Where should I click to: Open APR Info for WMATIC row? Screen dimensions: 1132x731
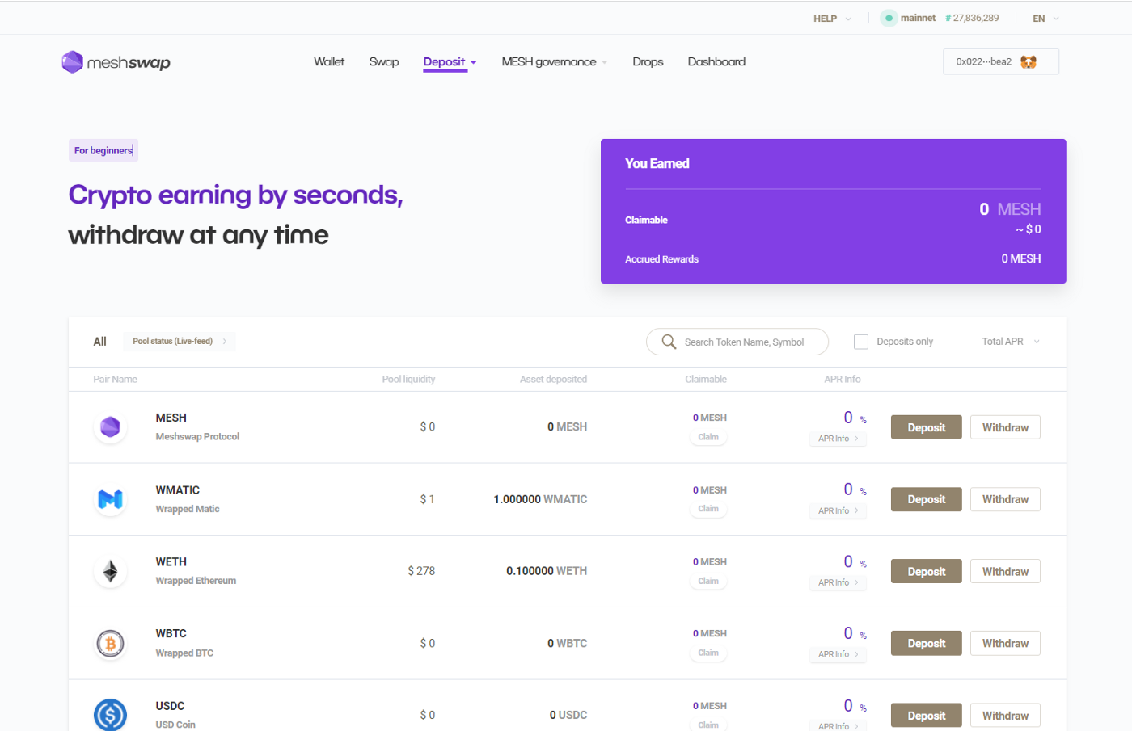point(838,510)
